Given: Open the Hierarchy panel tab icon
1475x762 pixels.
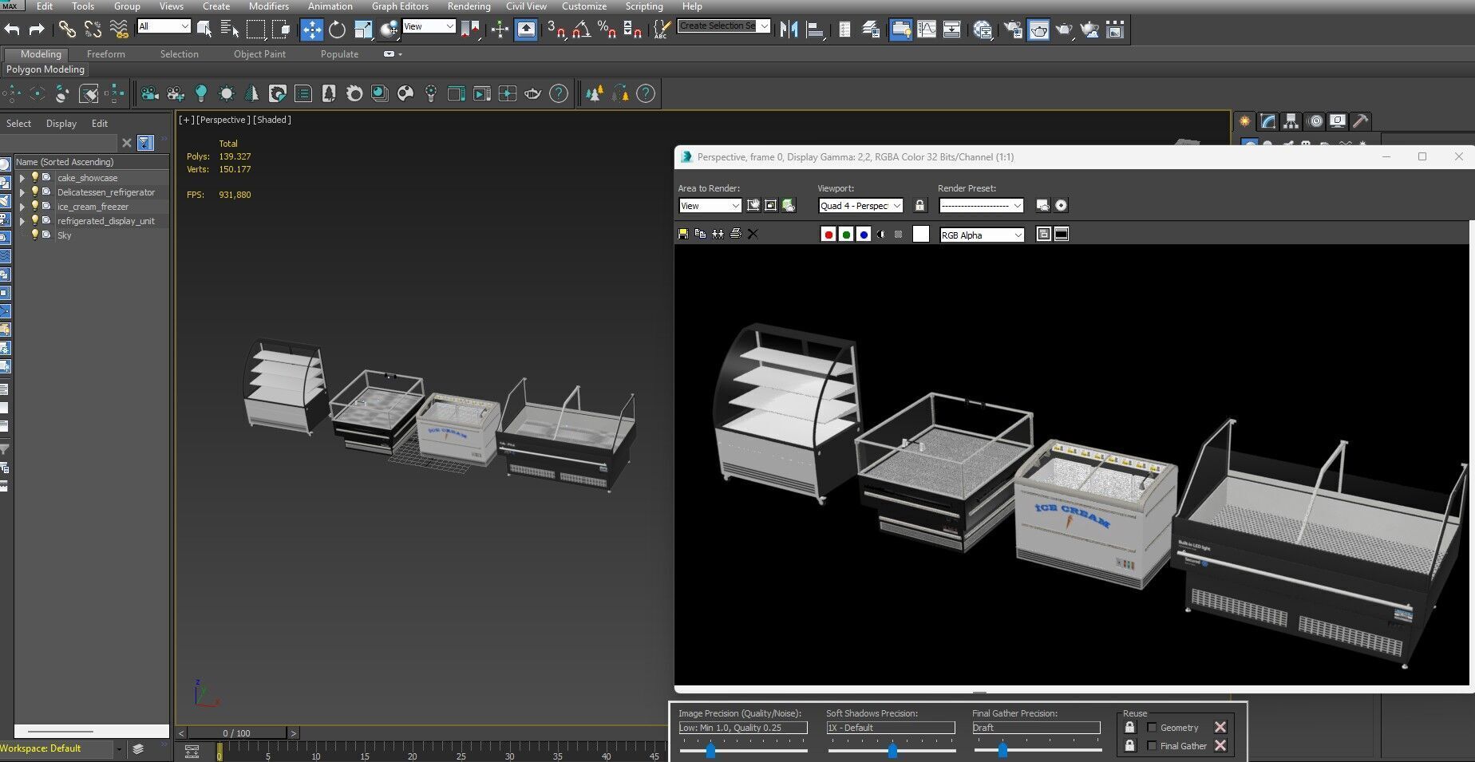Looking at the screenshot, I should 1291,121.
